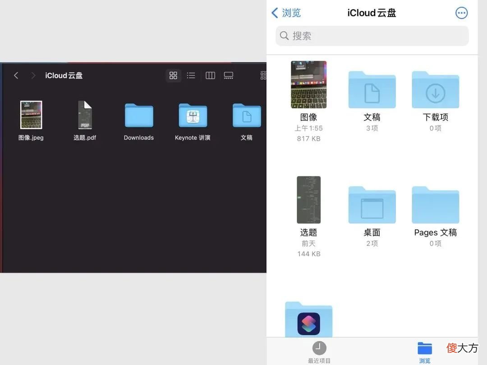Open the Keynote 讲演 folder in Finder

tap(193, 115)
